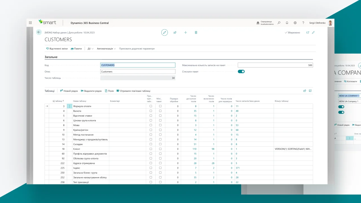Open the notifications bell
Viewport: 361px width, 203px height.
(x=287, y=23)
